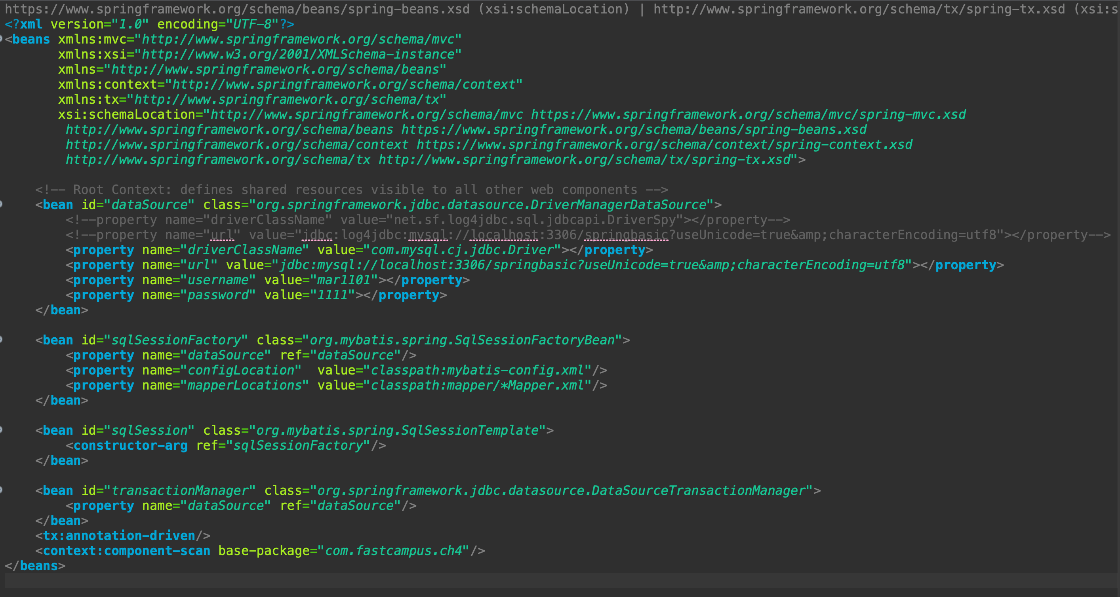Fold the sqlSession bean block

(x=1, y=430)
